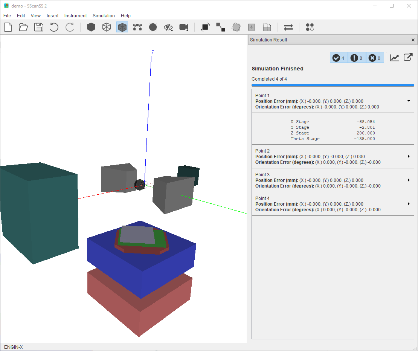Toggle fiducial points visibility icon
The width and height of the screenshot is (418, 351).
[137, 27]
